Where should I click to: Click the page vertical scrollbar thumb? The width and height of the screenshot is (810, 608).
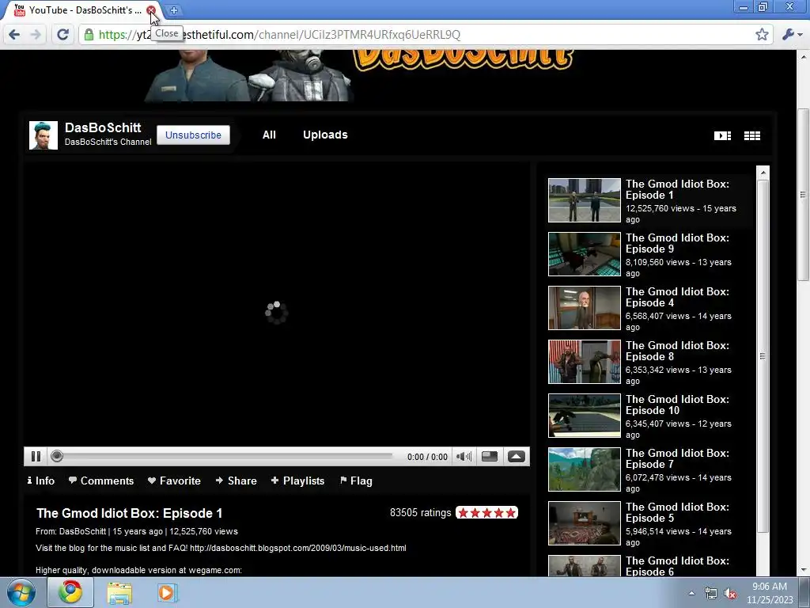click(802, 195)
